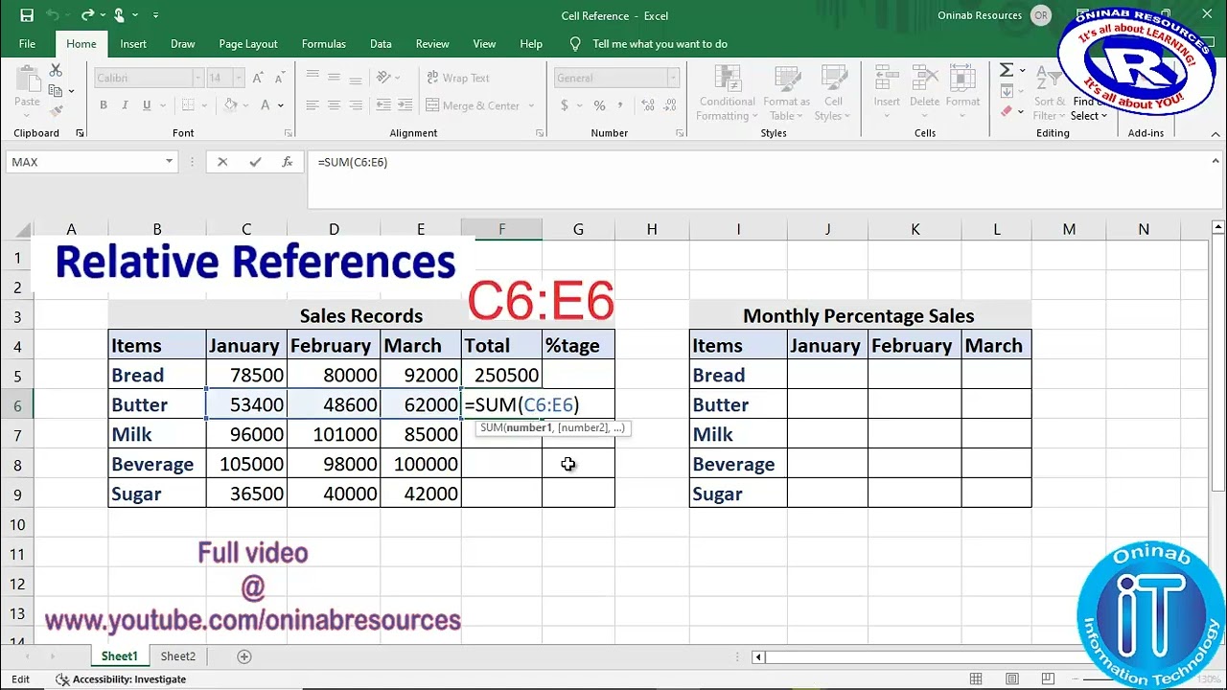Open the General number format dropdown
1227x690 pixels.
(673, 79)
